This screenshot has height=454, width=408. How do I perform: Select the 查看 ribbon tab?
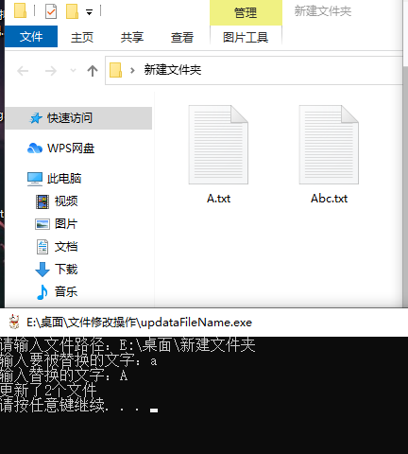coord(182,37)
